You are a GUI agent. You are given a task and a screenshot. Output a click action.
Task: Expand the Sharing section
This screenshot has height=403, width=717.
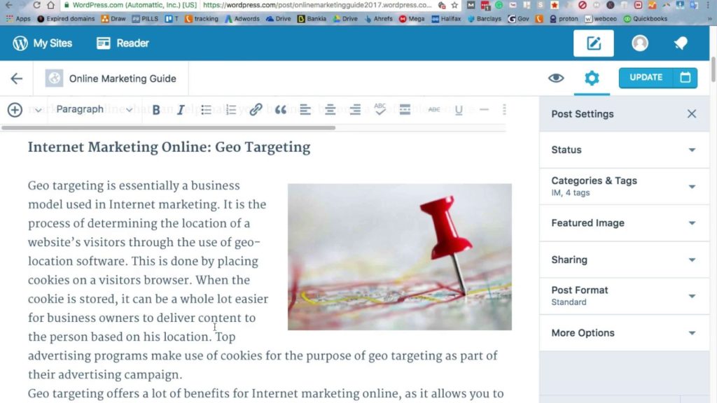pos(624,260)
